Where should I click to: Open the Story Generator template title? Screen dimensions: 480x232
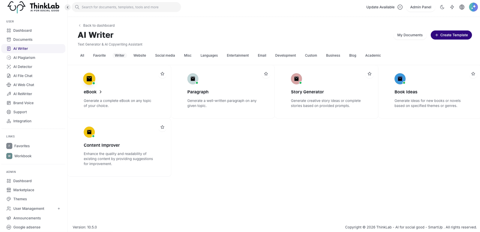[307, 92]
